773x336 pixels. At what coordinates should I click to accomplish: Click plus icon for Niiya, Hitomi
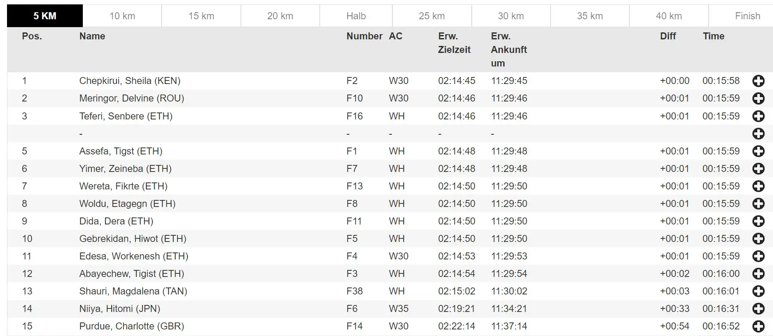(x=758, y=308)
